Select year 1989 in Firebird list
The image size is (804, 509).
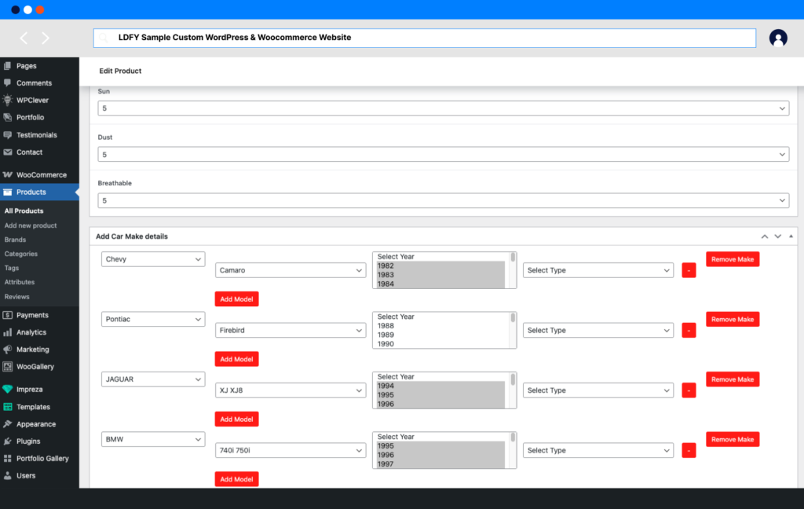(441, 335)
